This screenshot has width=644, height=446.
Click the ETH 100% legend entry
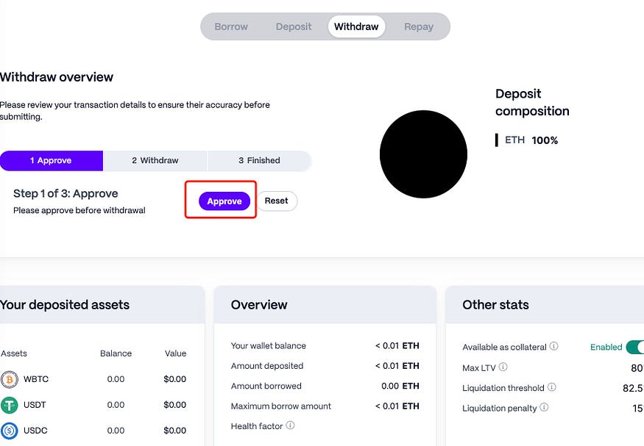point(526,140)
